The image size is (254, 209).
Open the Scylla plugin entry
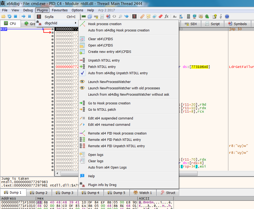tap(49, 17)
